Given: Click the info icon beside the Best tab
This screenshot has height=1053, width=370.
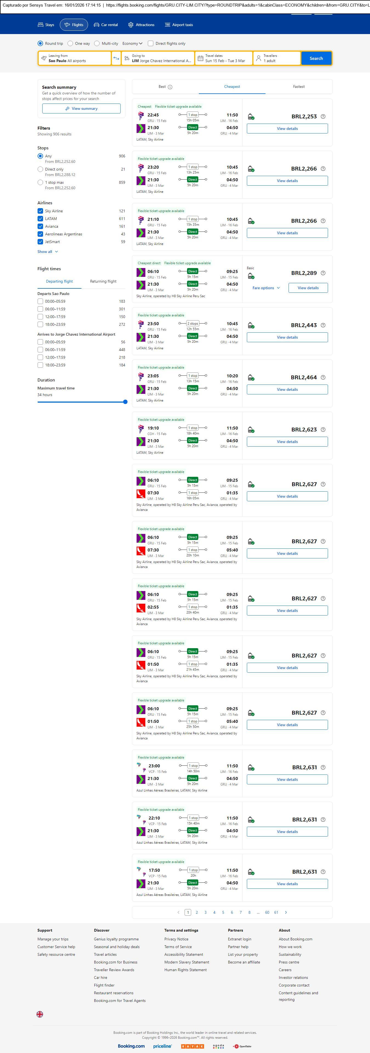Looking at the screenshot, I should pyautogui.click(x=170, y=87).
